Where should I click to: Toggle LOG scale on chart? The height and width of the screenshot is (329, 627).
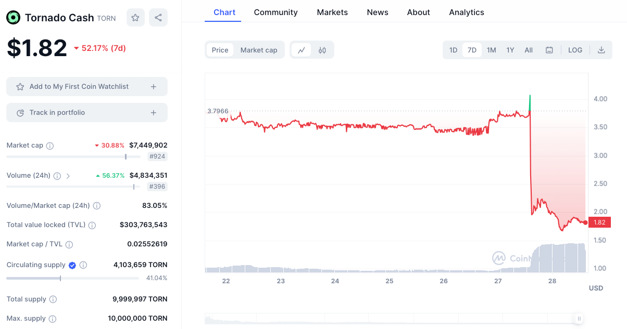pos(575,50)
